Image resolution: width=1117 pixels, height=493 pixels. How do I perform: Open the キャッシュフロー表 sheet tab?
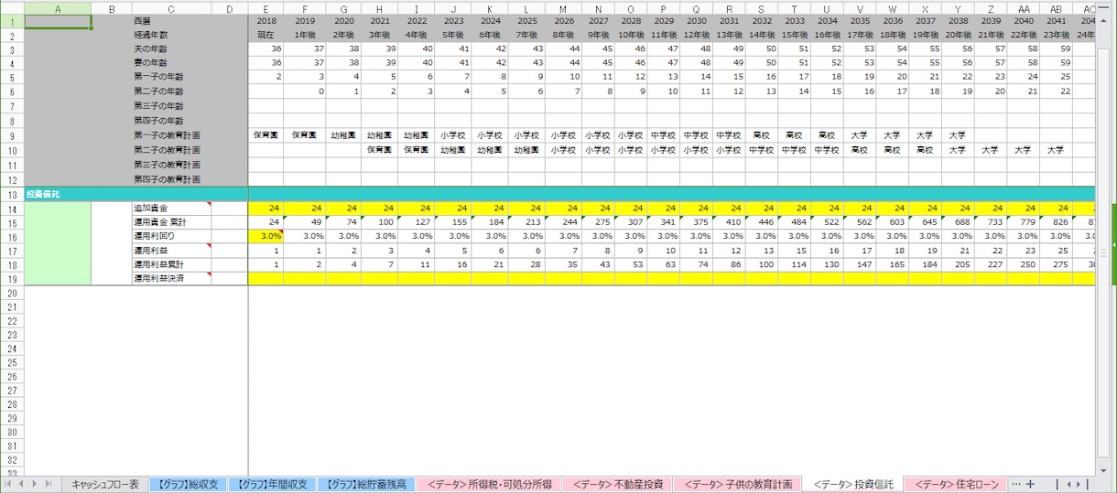(x=105, y=484)
